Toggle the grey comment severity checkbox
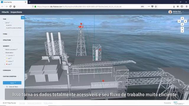This screenshot has height=106, width=189. (5, 55)
